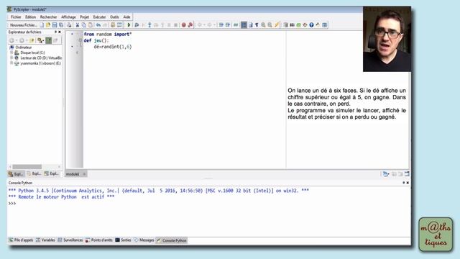Open the file explorer Back history dropdown
Viewport: 460px width, 259px height.
(16, 40)
